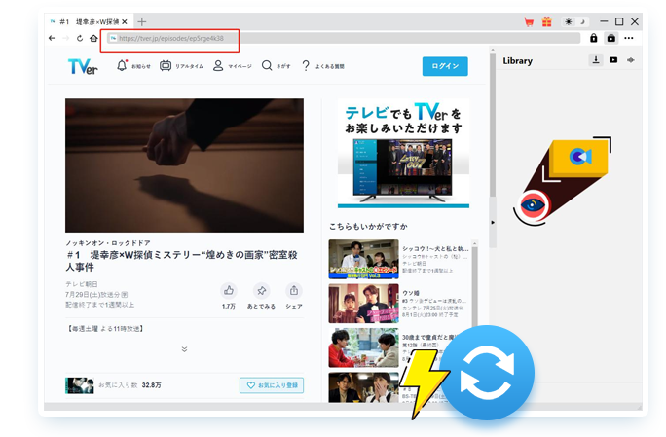Reload the page with the refresh icon
The height and width of the screenshot is (437, 666).
tap(80, 38)
